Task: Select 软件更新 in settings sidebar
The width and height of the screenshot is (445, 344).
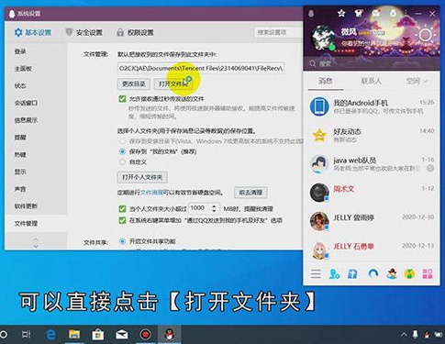Action: (36, 206)
